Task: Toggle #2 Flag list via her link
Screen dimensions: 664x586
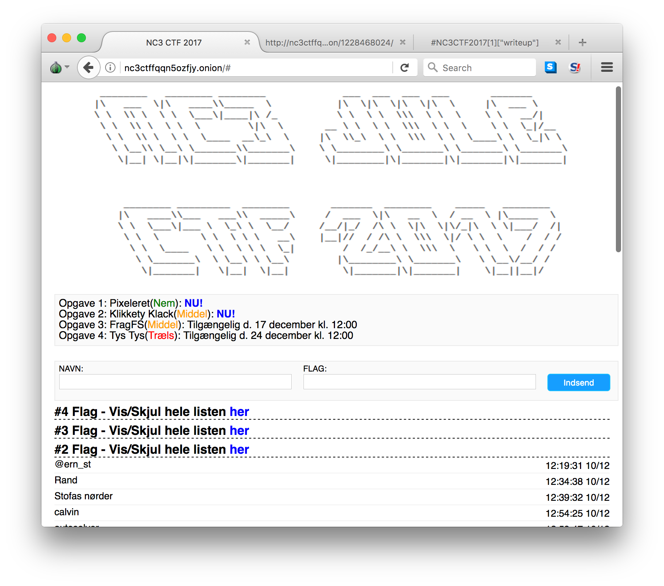Action: coord(239,449)
